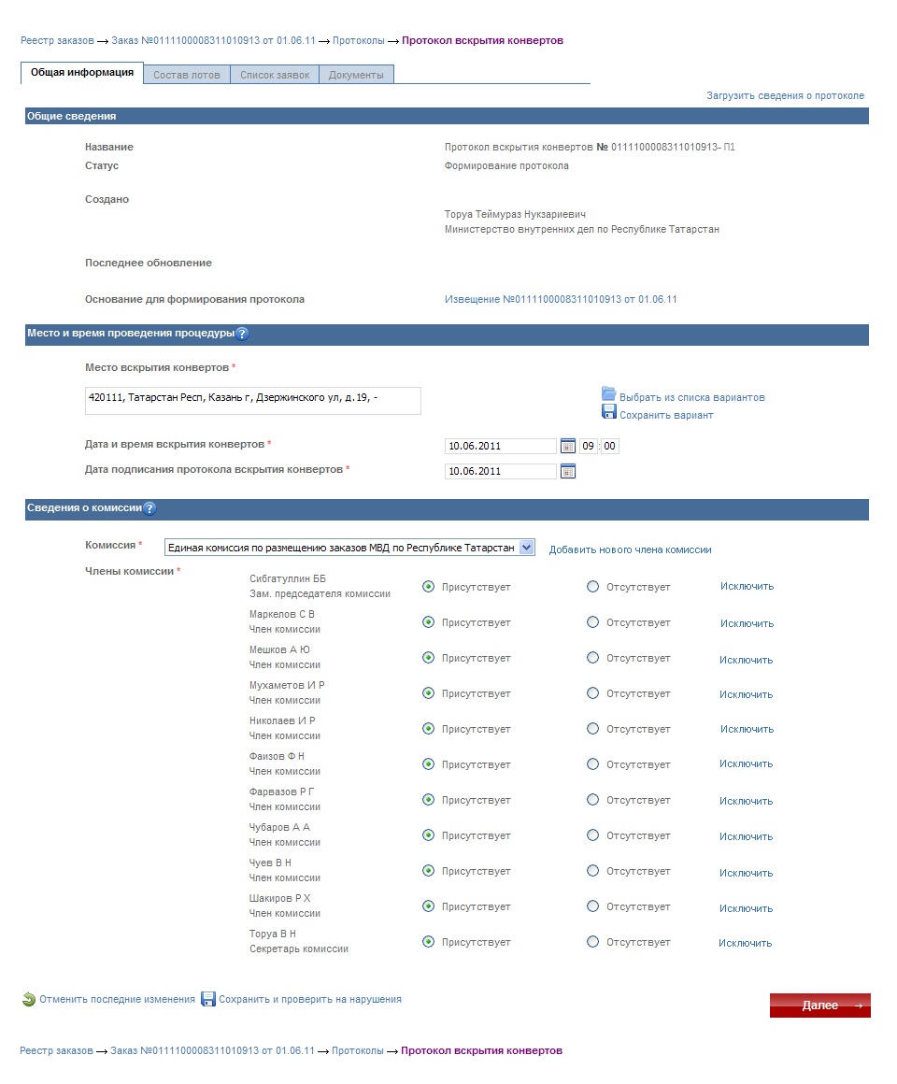The width and height of the screenshot is (897, 1084).
Task: Click save icon beside Сохранить и проверить
Action: [208, 1000]
